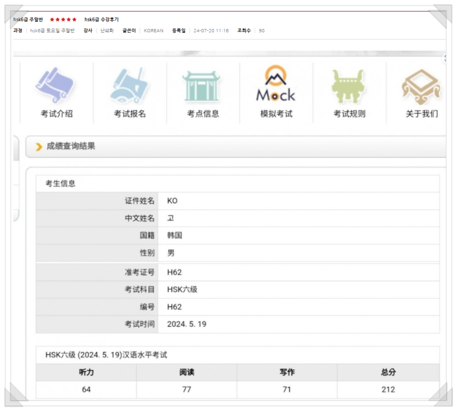Select the 模拟考试 menu label
This screenshot has height=411, width=457.
click(276, 114)
